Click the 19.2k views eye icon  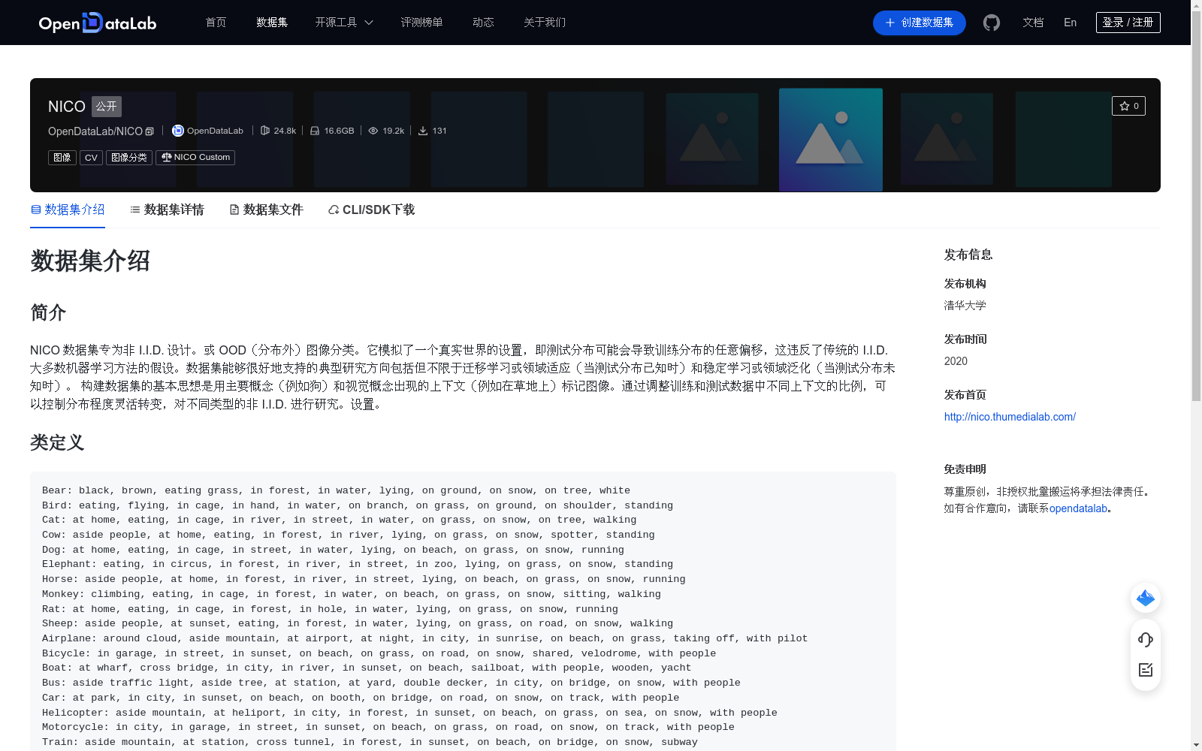pyautogui.click(x=373, y=131)
